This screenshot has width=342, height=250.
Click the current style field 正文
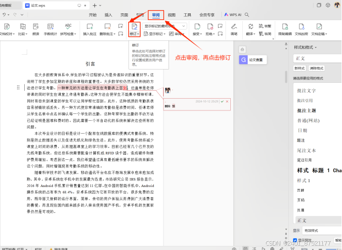318,58
